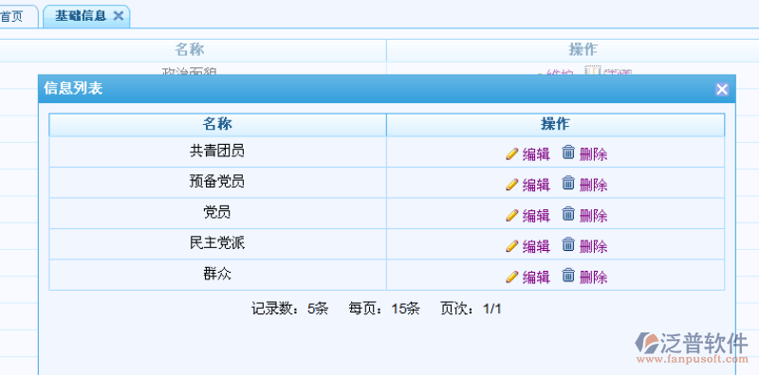Image resolution: width=759 pixels, height=375 pixels.
Task: Click the 记录数：5条 text
Action: pyautogui.click(x=290, y=309)
